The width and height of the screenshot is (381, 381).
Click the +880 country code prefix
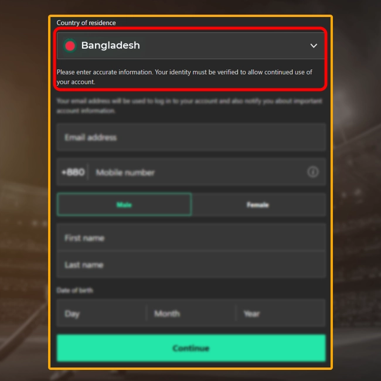point(73,172)
